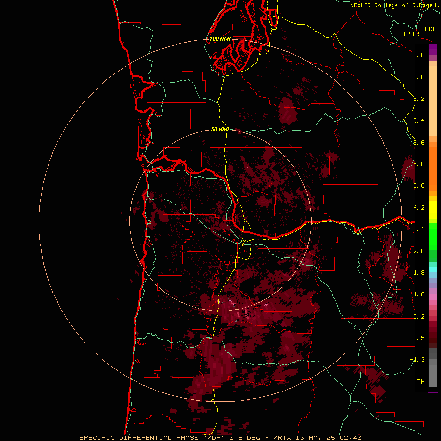Select the 5.0 legend value
The image size is (441, 441).
click(419, 186)
